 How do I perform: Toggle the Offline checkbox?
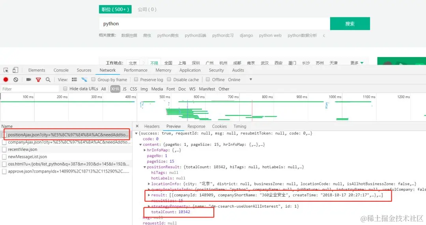click(208, 79)
